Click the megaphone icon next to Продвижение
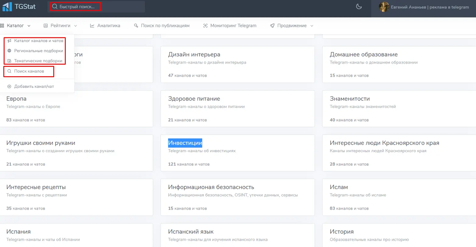This screenshot has height=247, width=476. [x=272, y=25]
